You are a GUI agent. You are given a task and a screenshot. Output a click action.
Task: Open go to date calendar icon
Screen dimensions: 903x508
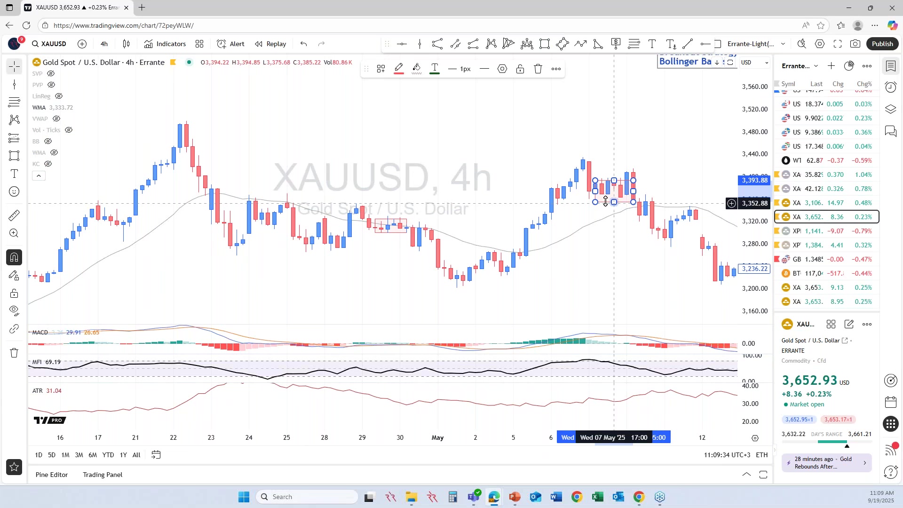click(156, 455)
